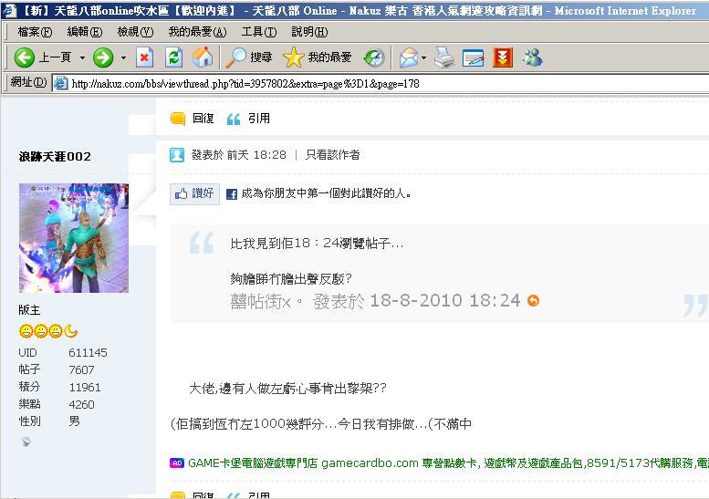This screenshot has height=499, width=709.
Task: Click quoted text 比我見到佢18：24瀏覽帖子
Action: click(317, 244)
